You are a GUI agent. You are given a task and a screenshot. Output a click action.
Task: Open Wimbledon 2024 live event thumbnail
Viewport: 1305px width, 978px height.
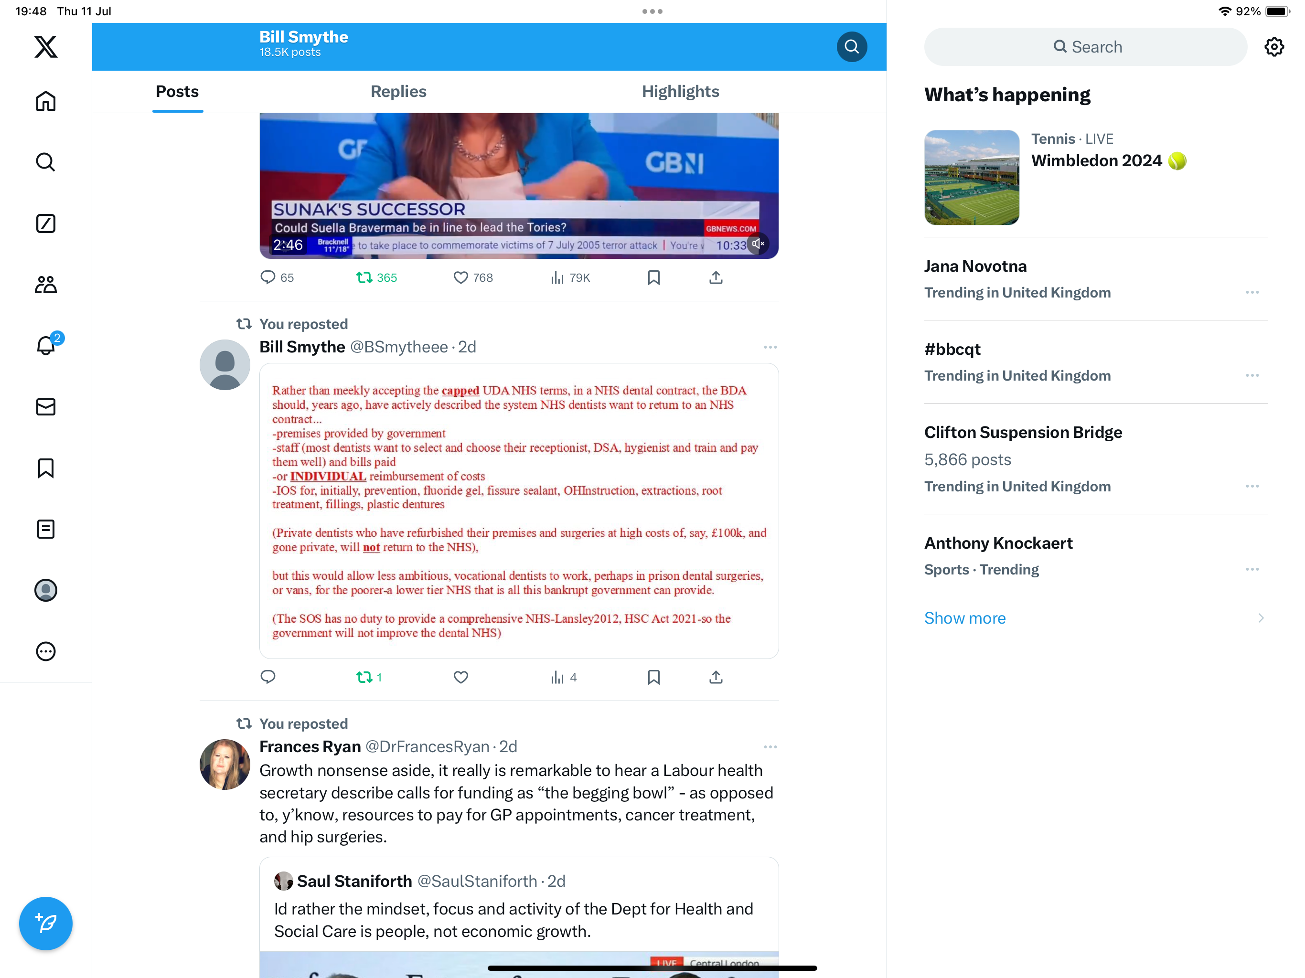point(972,178)
